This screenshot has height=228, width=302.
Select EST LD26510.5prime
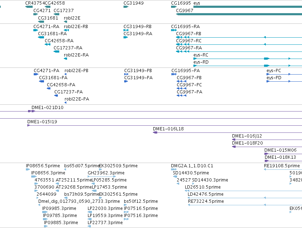203,187
